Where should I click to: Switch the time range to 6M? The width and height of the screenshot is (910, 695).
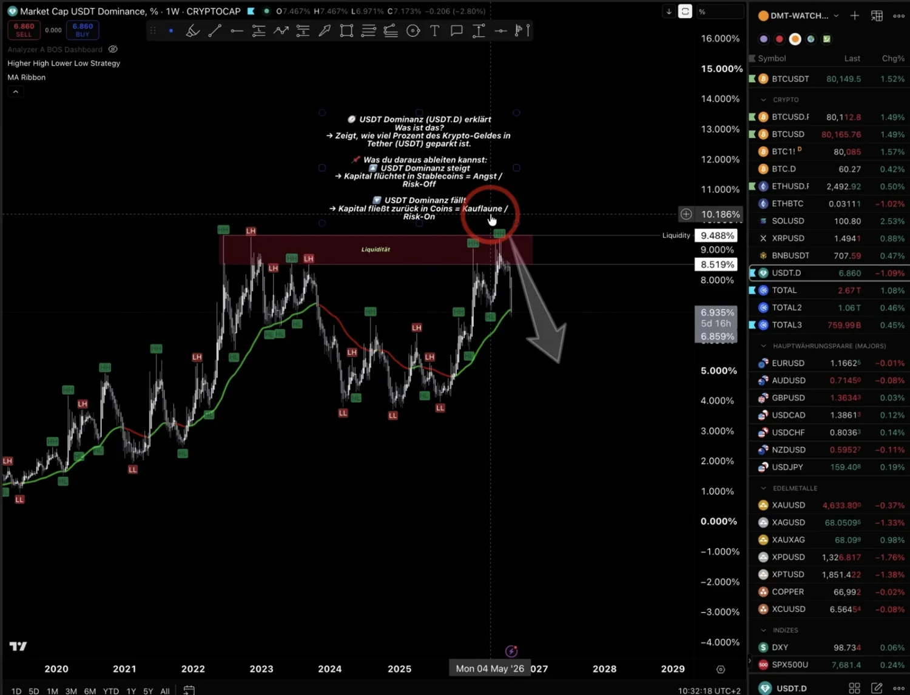click(90, 691)
